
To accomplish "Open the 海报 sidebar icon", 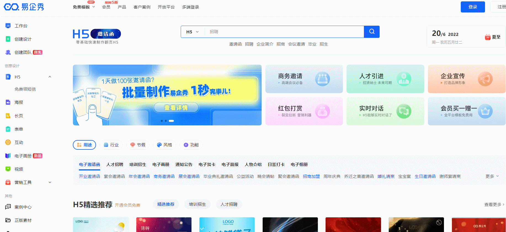I will click(x=8, y=102).
